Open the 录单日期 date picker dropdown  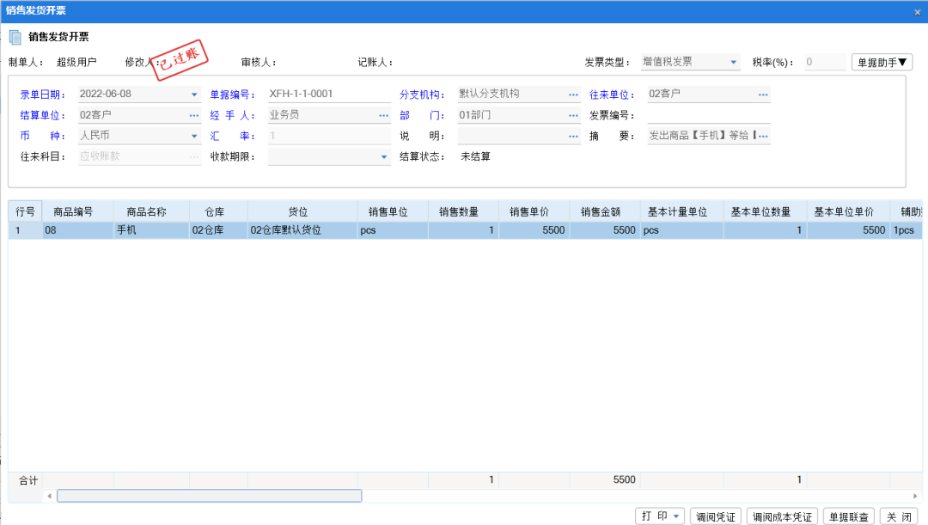[x=194, y=94]
